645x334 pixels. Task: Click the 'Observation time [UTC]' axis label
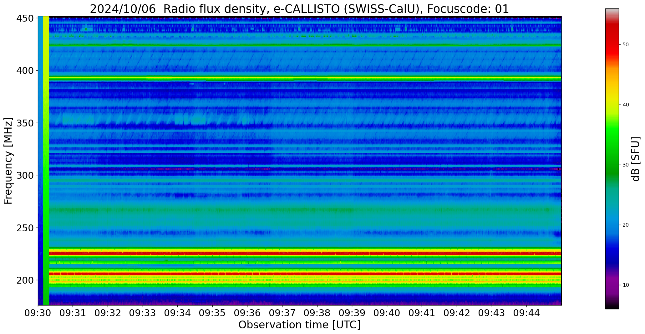(x=299, y=325)
